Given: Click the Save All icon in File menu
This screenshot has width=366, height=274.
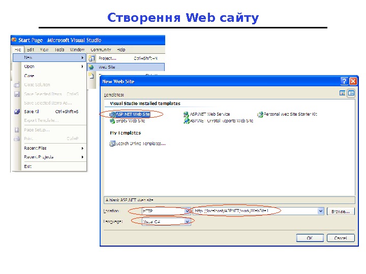Looking at the screenshot, I should coord(17,112).
